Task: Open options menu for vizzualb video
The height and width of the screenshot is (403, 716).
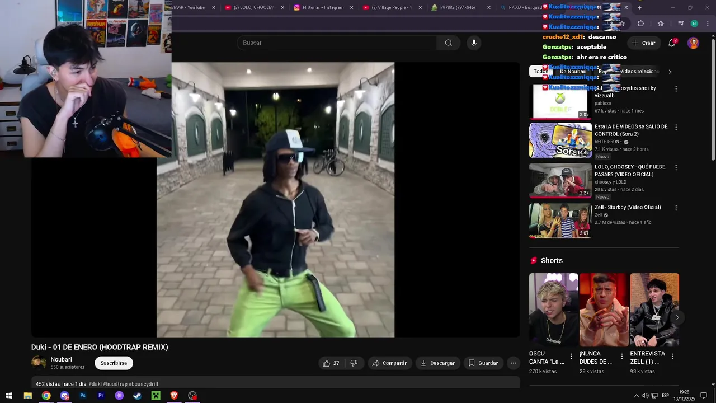Action: [x=676, y=88]
